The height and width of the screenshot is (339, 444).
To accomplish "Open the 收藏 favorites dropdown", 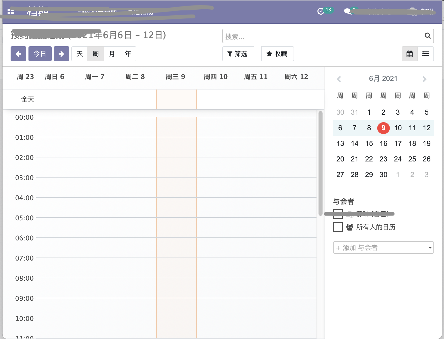I will tap(277, 54).
